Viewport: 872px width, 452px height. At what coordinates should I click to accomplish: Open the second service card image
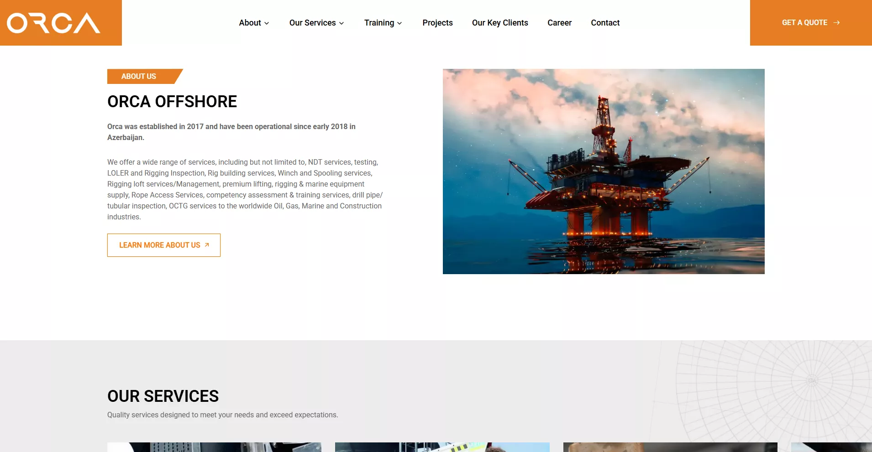pos(442,447)
